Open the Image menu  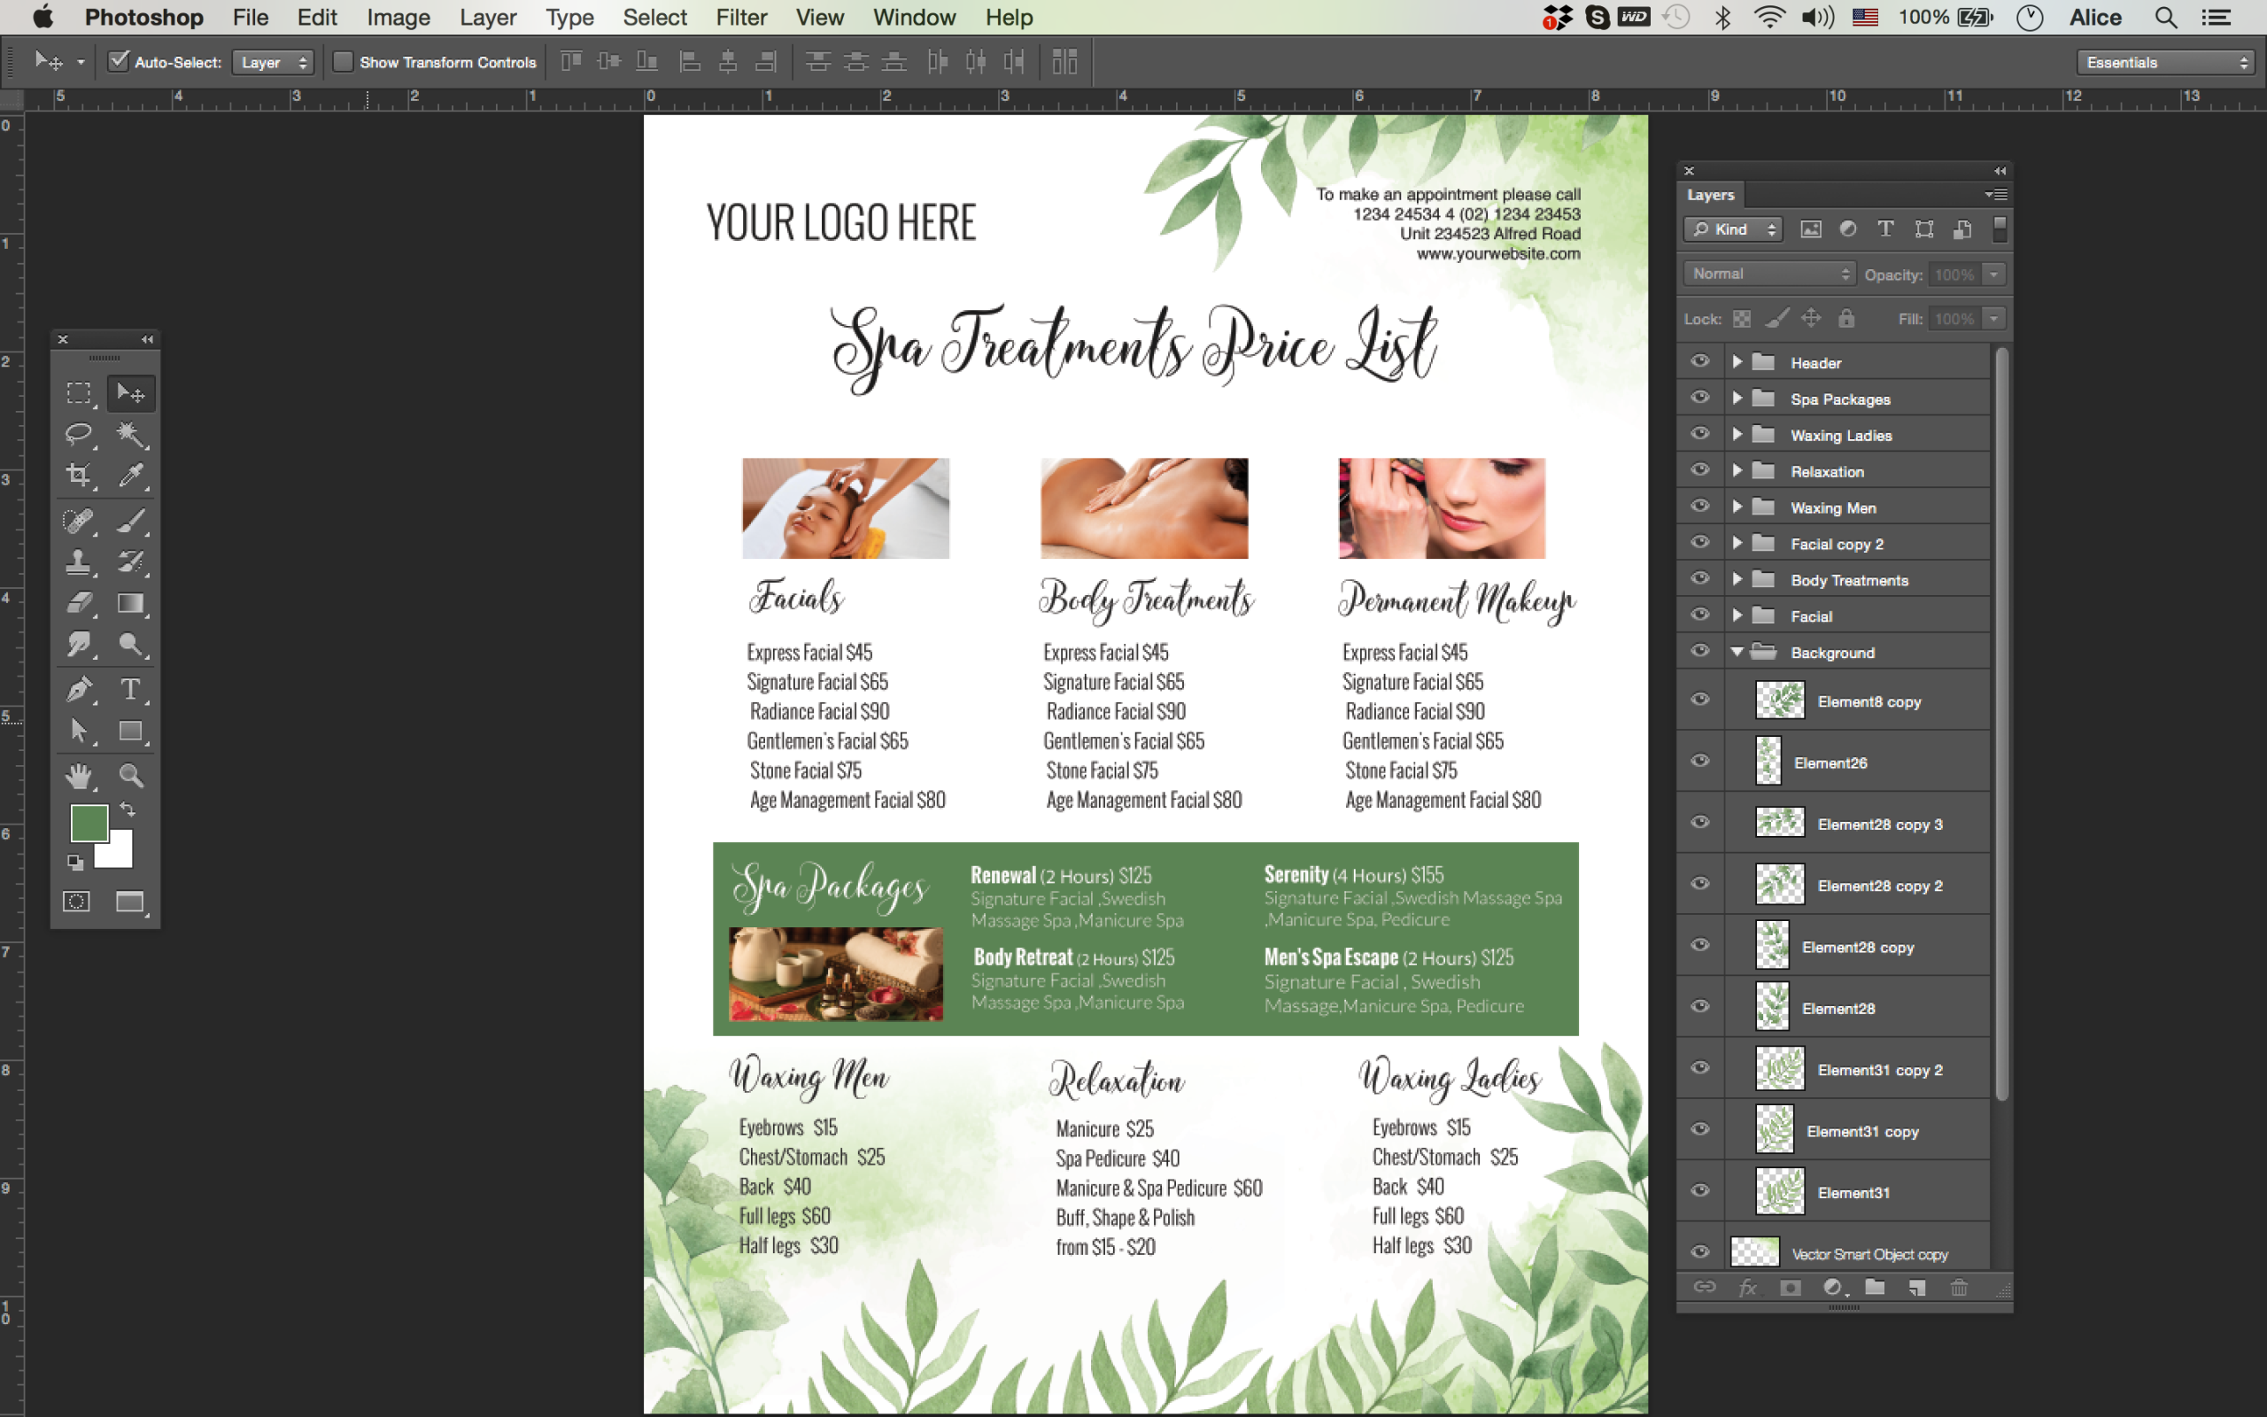(398, 17)
